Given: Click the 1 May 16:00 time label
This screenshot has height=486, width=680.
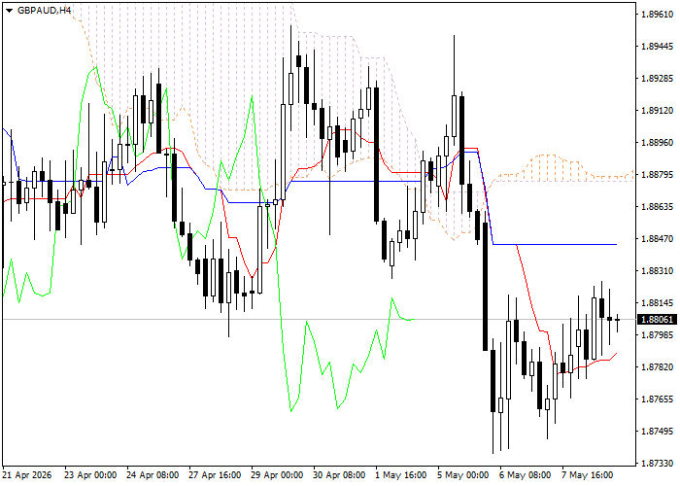Looking at the screenshot, I should click(x=400, y=475).
